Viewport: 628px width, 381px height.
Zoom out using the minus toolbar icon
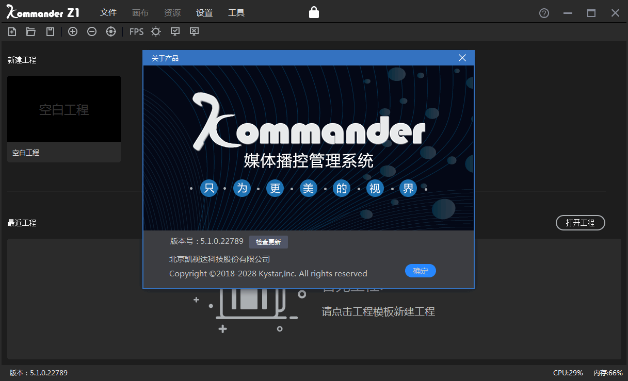tap(91, 31)
